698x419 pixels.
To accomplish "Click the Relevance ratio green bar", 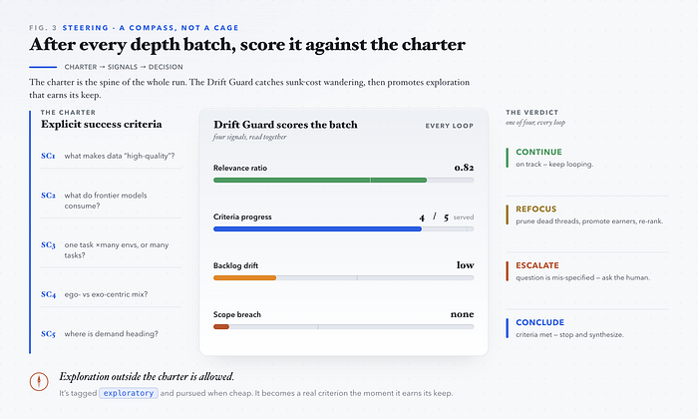I will point(320,181).
